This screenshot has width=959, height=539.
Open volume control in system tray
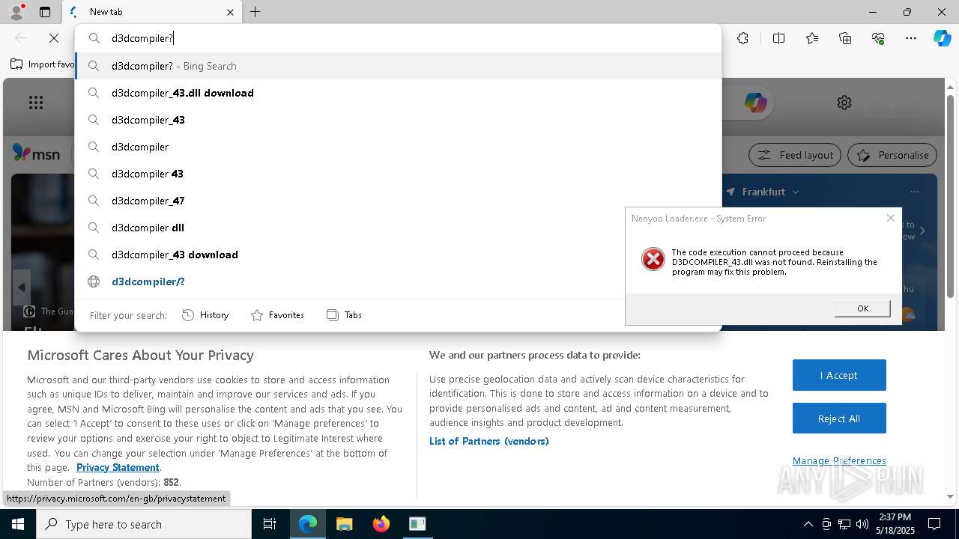tap(862, 524)
